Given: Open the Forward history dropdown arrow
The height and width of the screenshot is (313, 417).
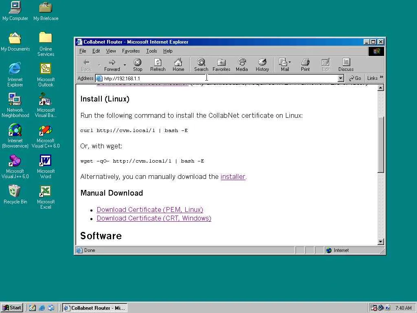Looking at the screenshot, I should pos(125,65).
